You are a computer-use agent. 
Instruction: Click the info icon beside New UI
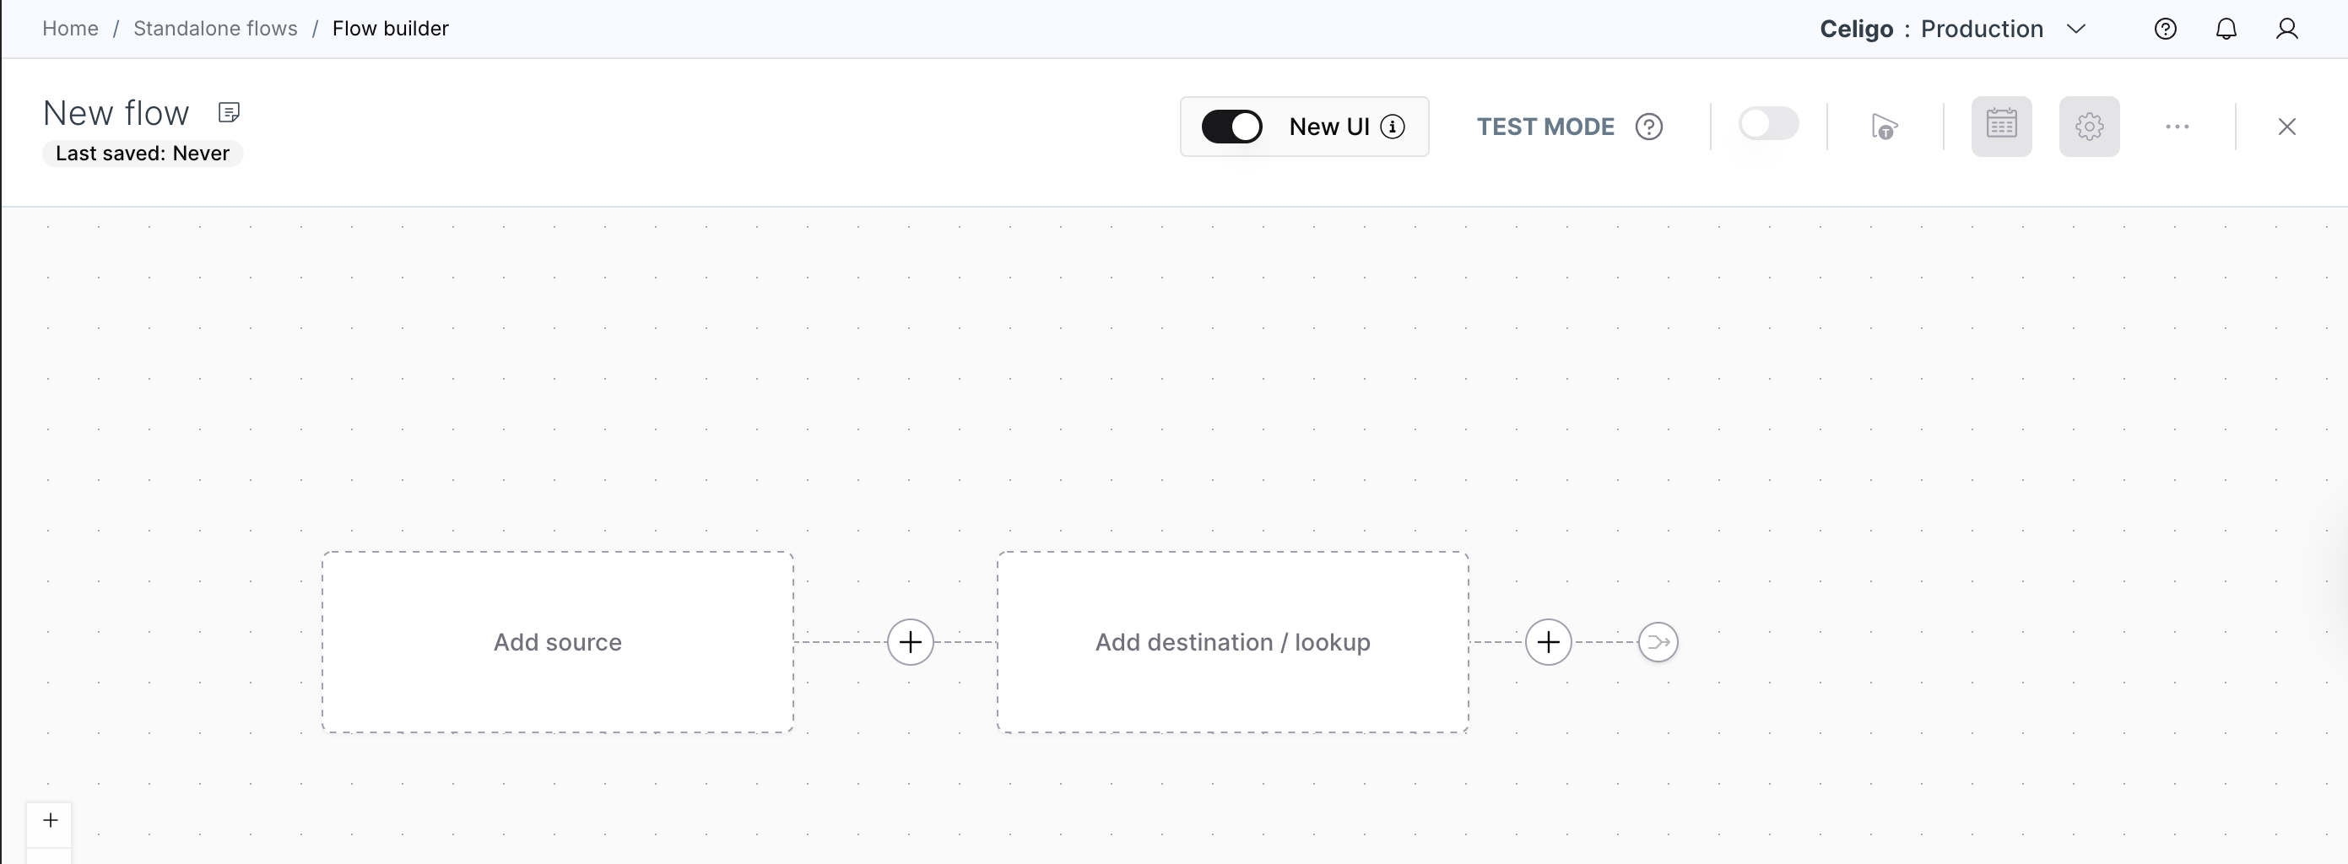pos(1393,127)
